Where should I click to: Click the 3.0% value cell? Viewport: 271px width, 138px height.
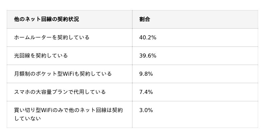point(195,114)
